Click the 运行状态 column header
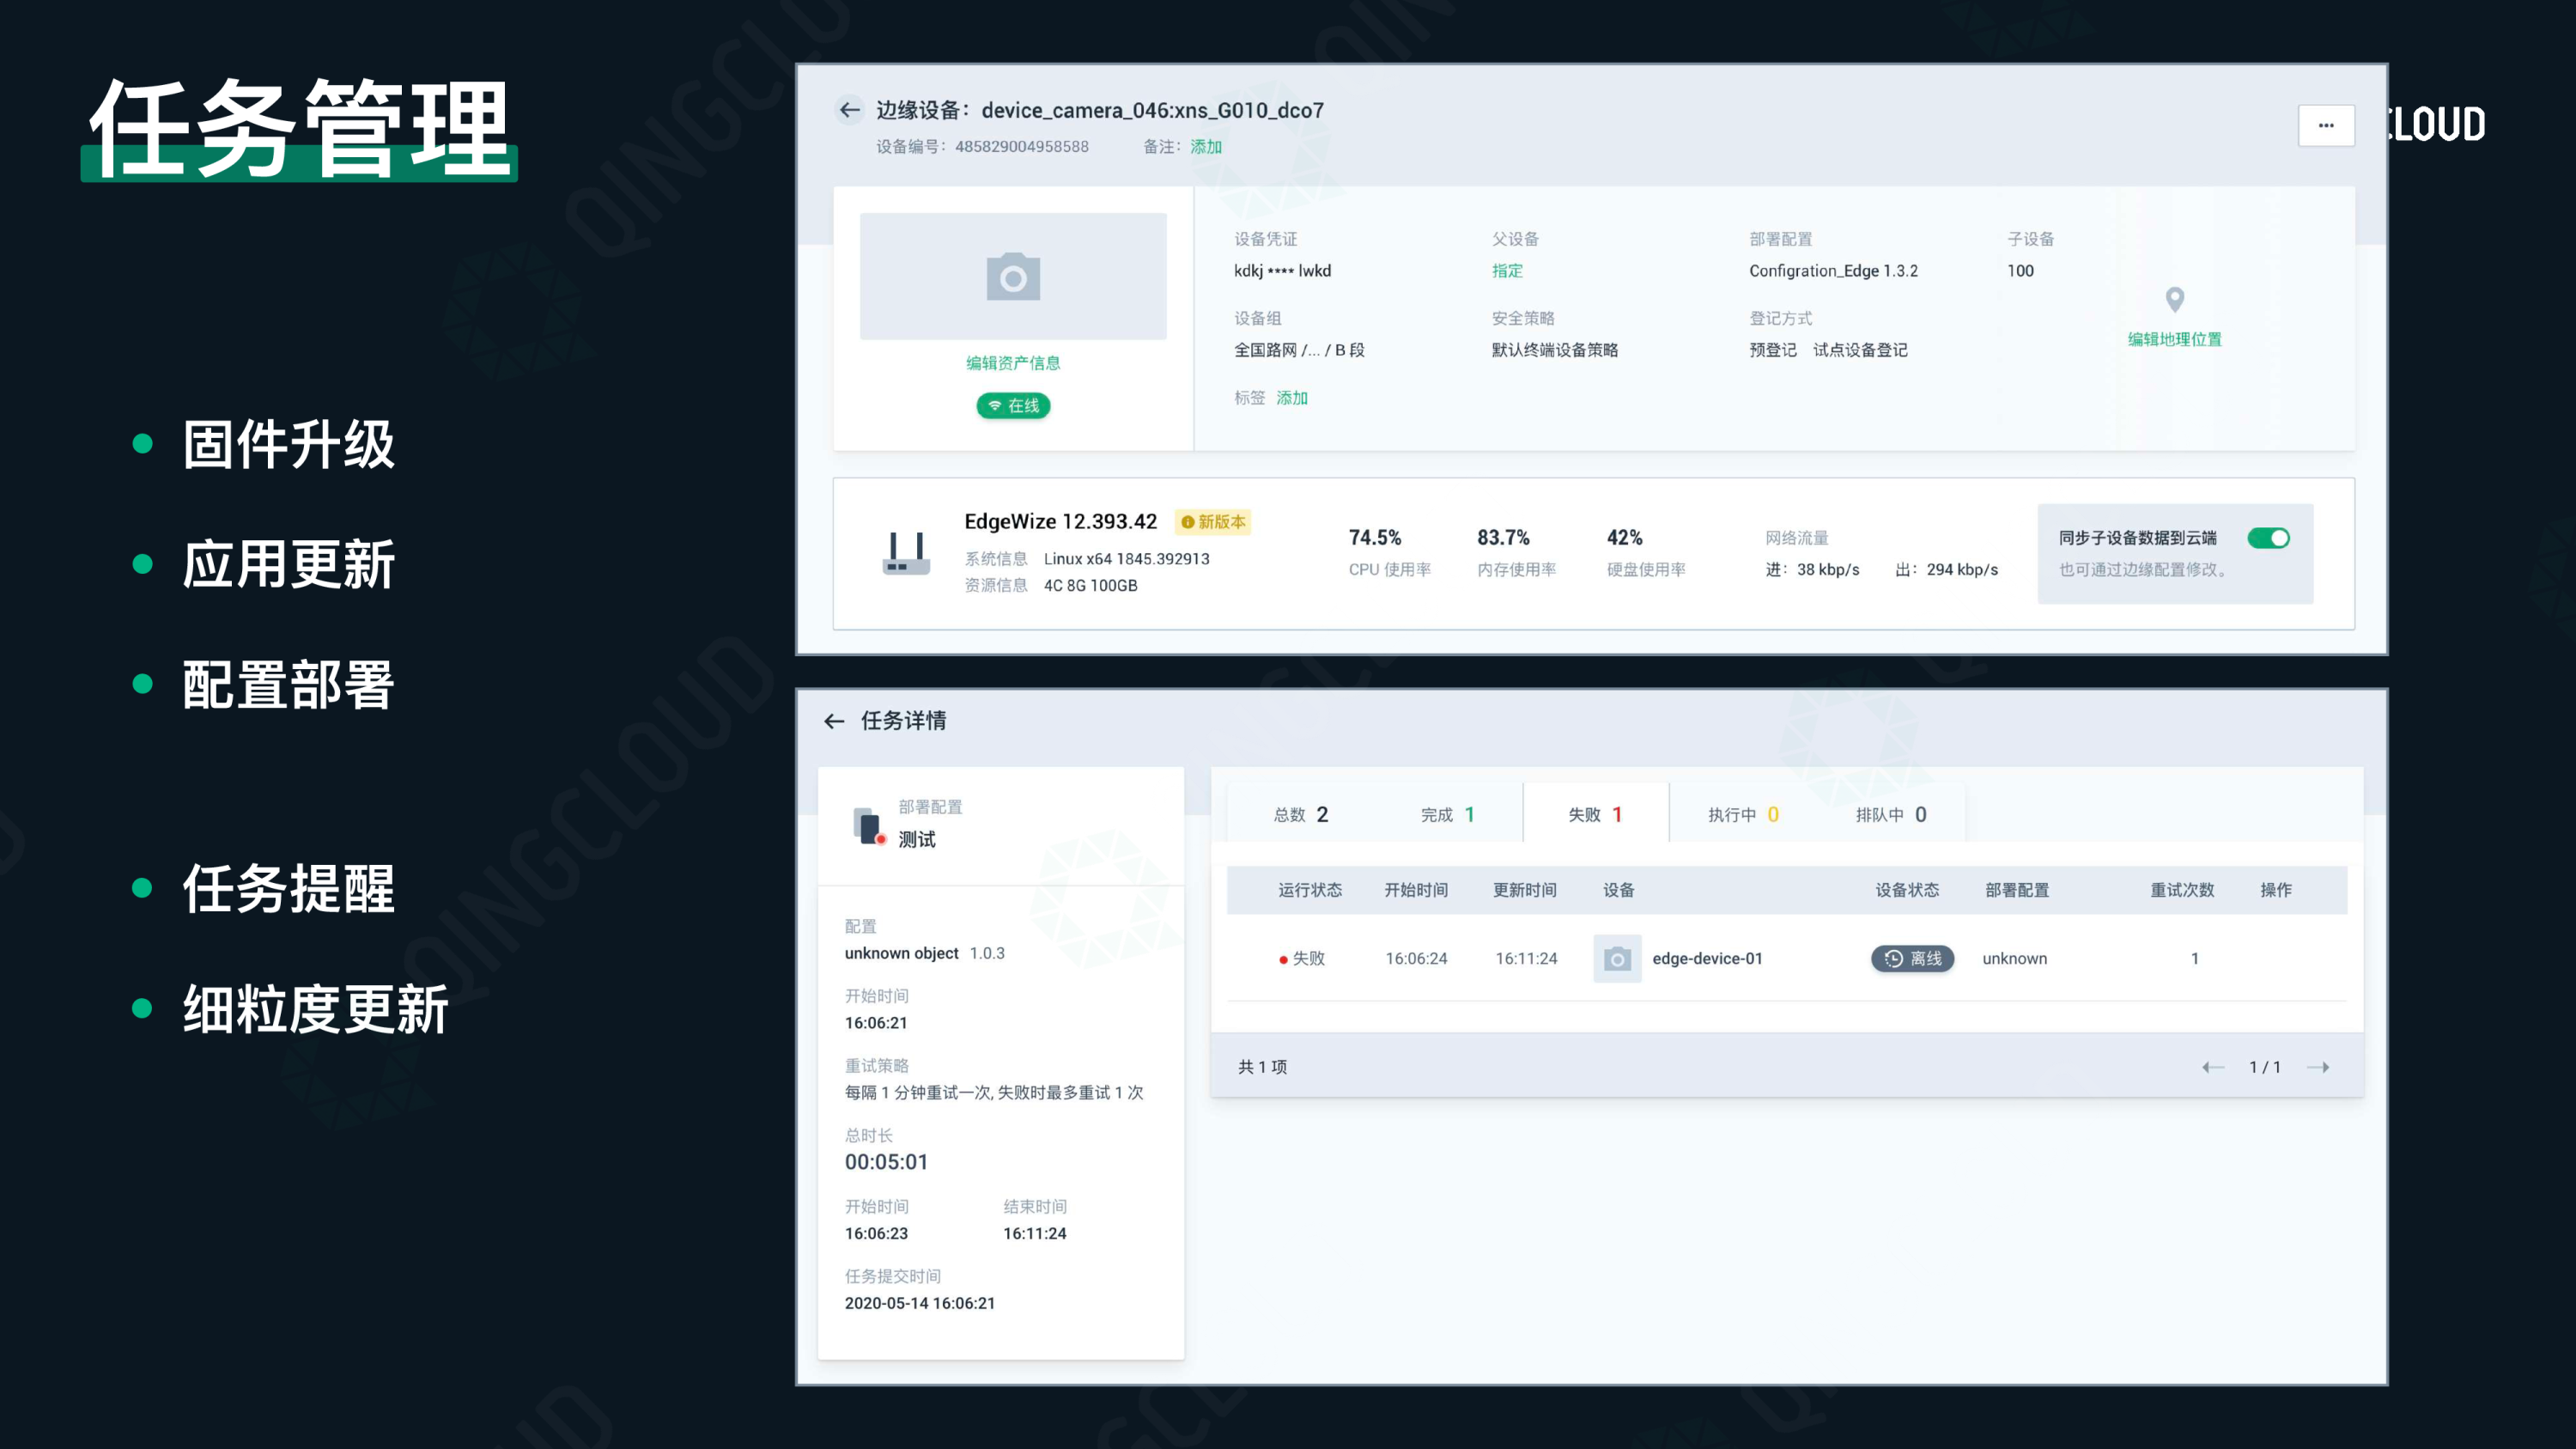 pyautogui.click(x=1310, y=890)
